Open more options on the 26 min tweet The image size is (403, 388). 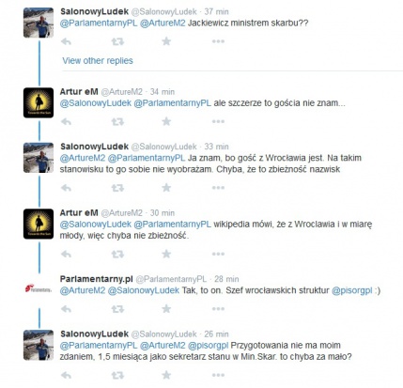[218, 375]
